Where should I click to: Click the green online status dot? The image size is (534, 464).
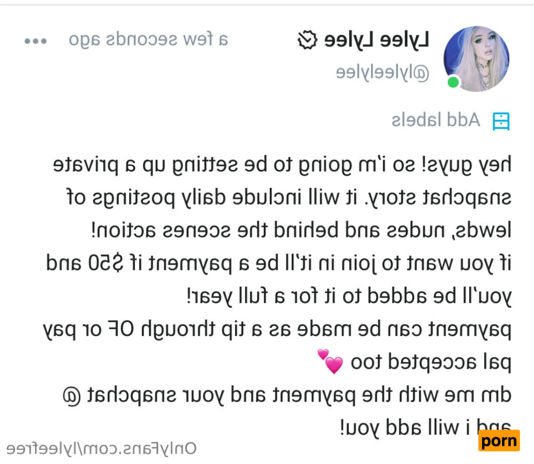(x=453, y=82)
